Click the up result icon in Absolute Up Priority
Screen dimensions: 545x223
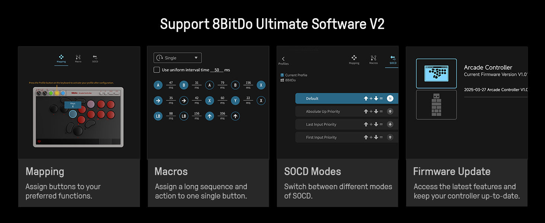390,111
